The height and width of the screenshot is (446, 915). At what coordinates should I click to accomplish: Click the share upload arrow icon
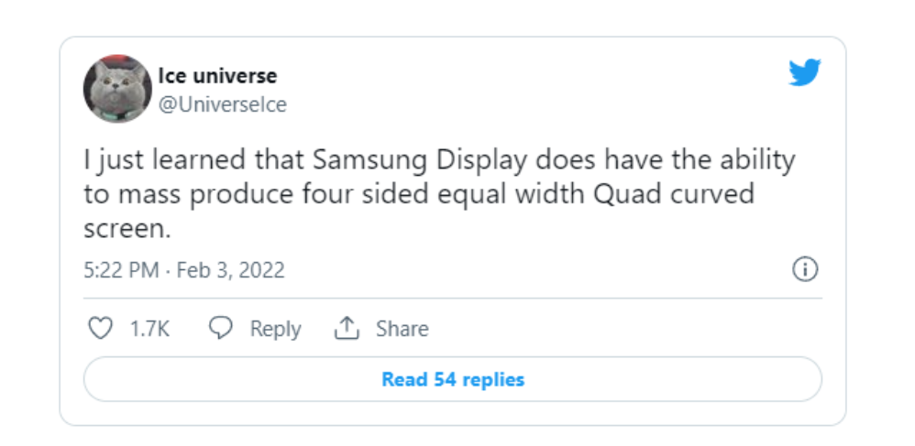347,329
